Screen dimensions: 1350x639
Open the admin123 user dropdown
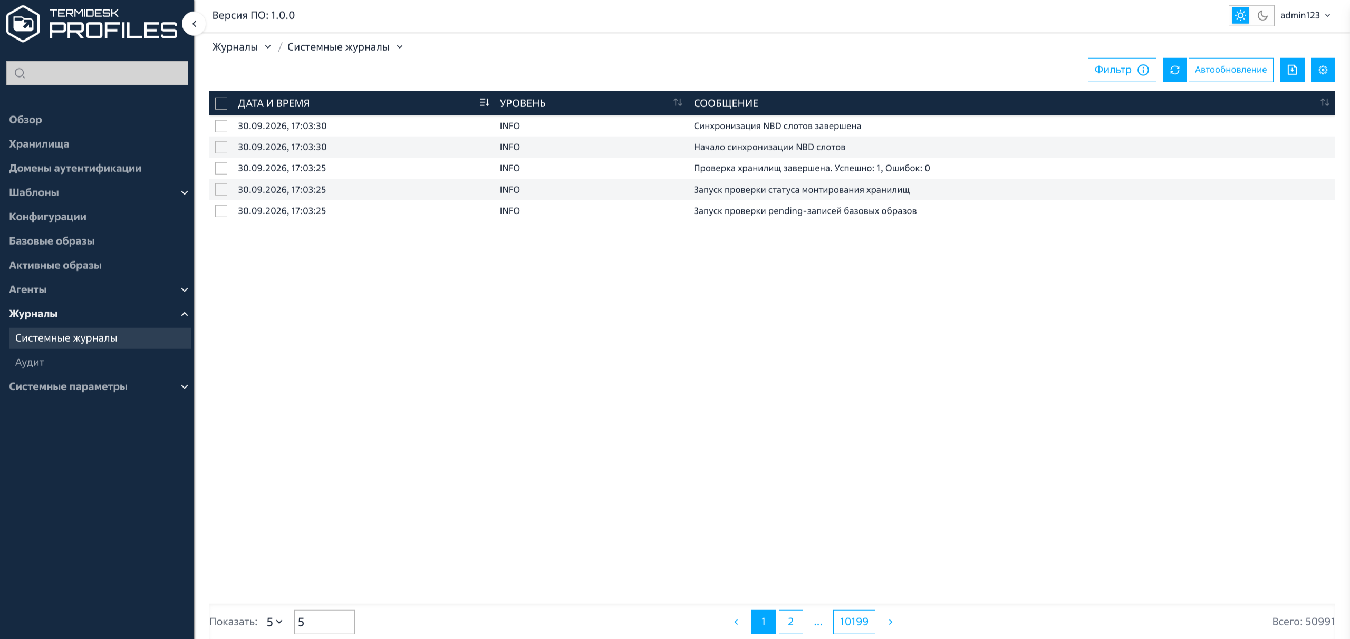click(1305, 15)
